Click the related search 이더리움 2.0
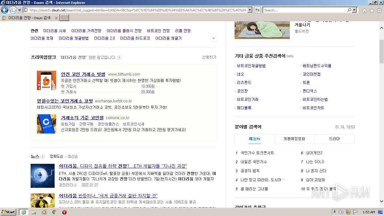This screenshot has width=384, height=216. 104,38
